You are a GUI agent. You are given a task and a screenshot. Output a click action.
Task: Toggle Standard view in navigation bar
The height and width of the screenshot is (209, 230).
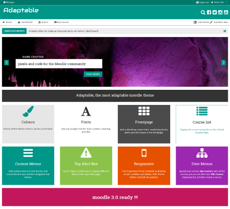pyautogui.click(x=219, y=22)
